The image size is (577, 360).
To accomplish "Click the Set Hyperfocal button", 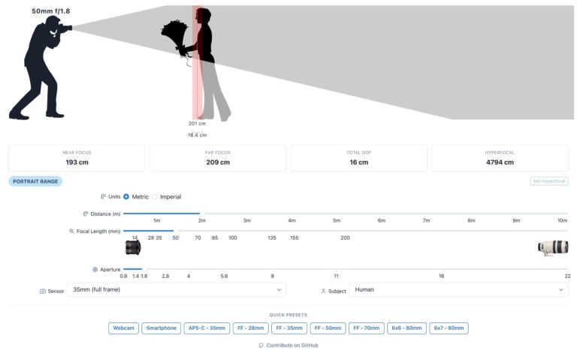I will coord(549,181).
